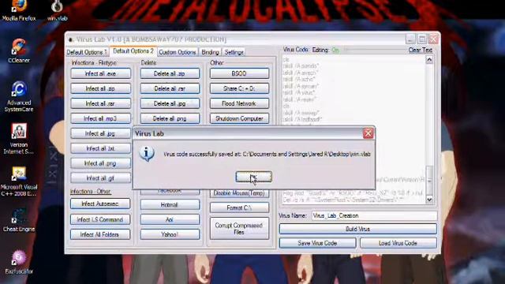
Task: Click the Delete all .rar button
Action: [x=170, y=88]
